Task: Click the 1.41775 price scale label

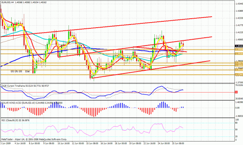Action: point(239,25)
